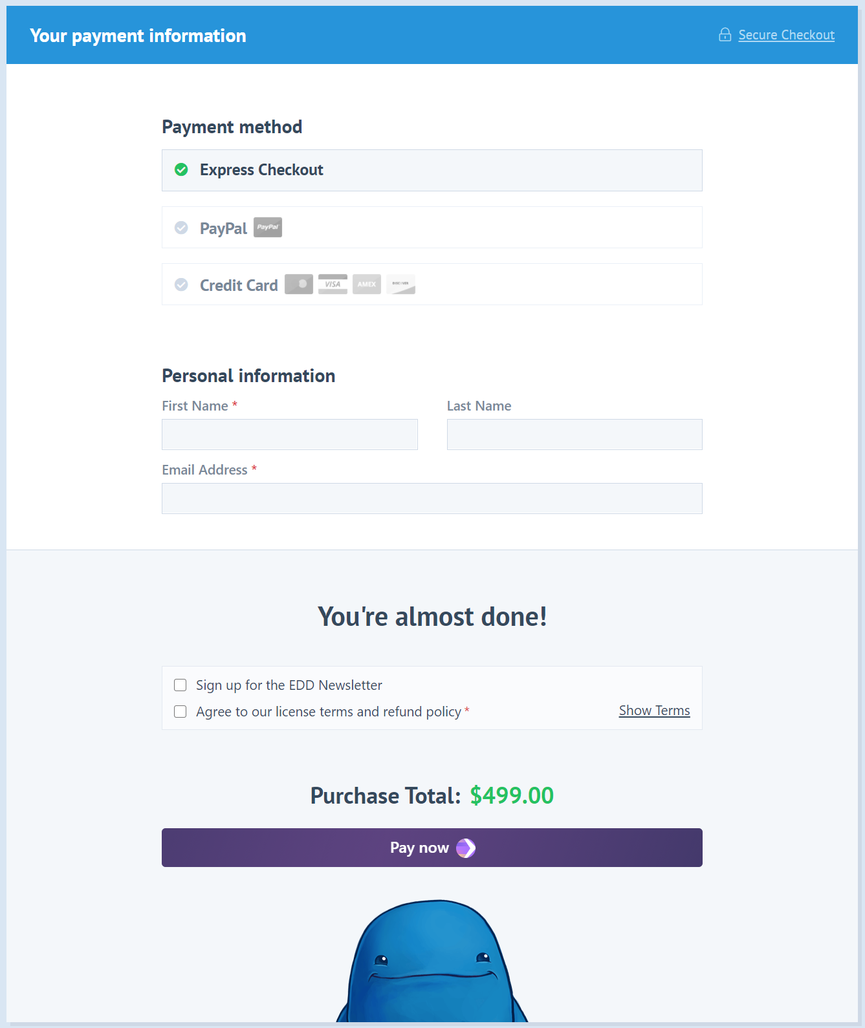This screenshot has width=865, height=1028.
Task: Expand terms with Show Terms link
Action: pyautogui.click(x=654, y=711)
